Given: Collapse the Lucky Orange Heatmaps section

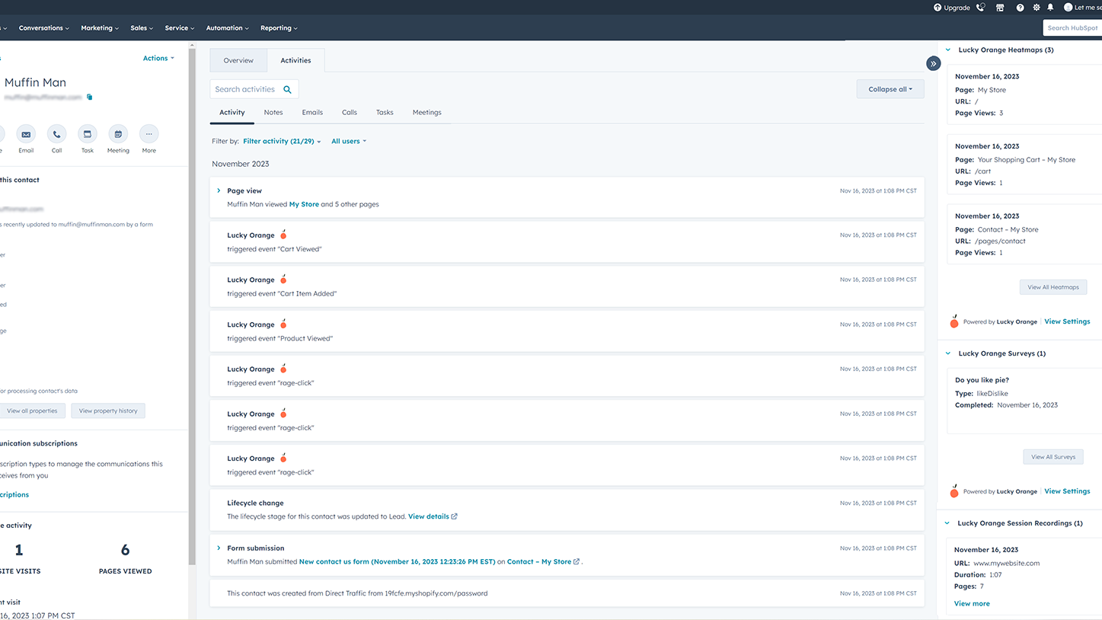Looking at the screenshot, I should (x=948, y=50).
